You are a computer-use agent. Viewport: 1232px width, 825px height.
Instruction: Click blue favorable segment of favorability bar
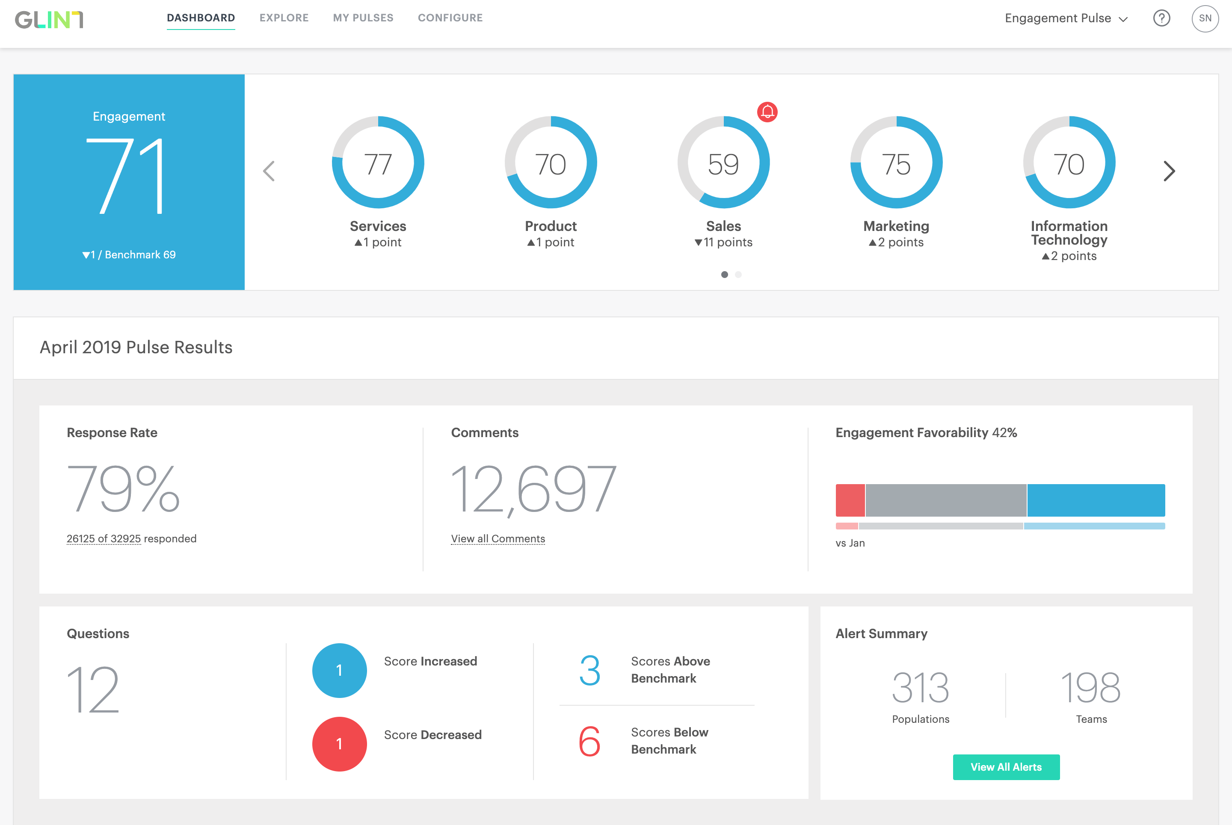tap(1096, 500)
